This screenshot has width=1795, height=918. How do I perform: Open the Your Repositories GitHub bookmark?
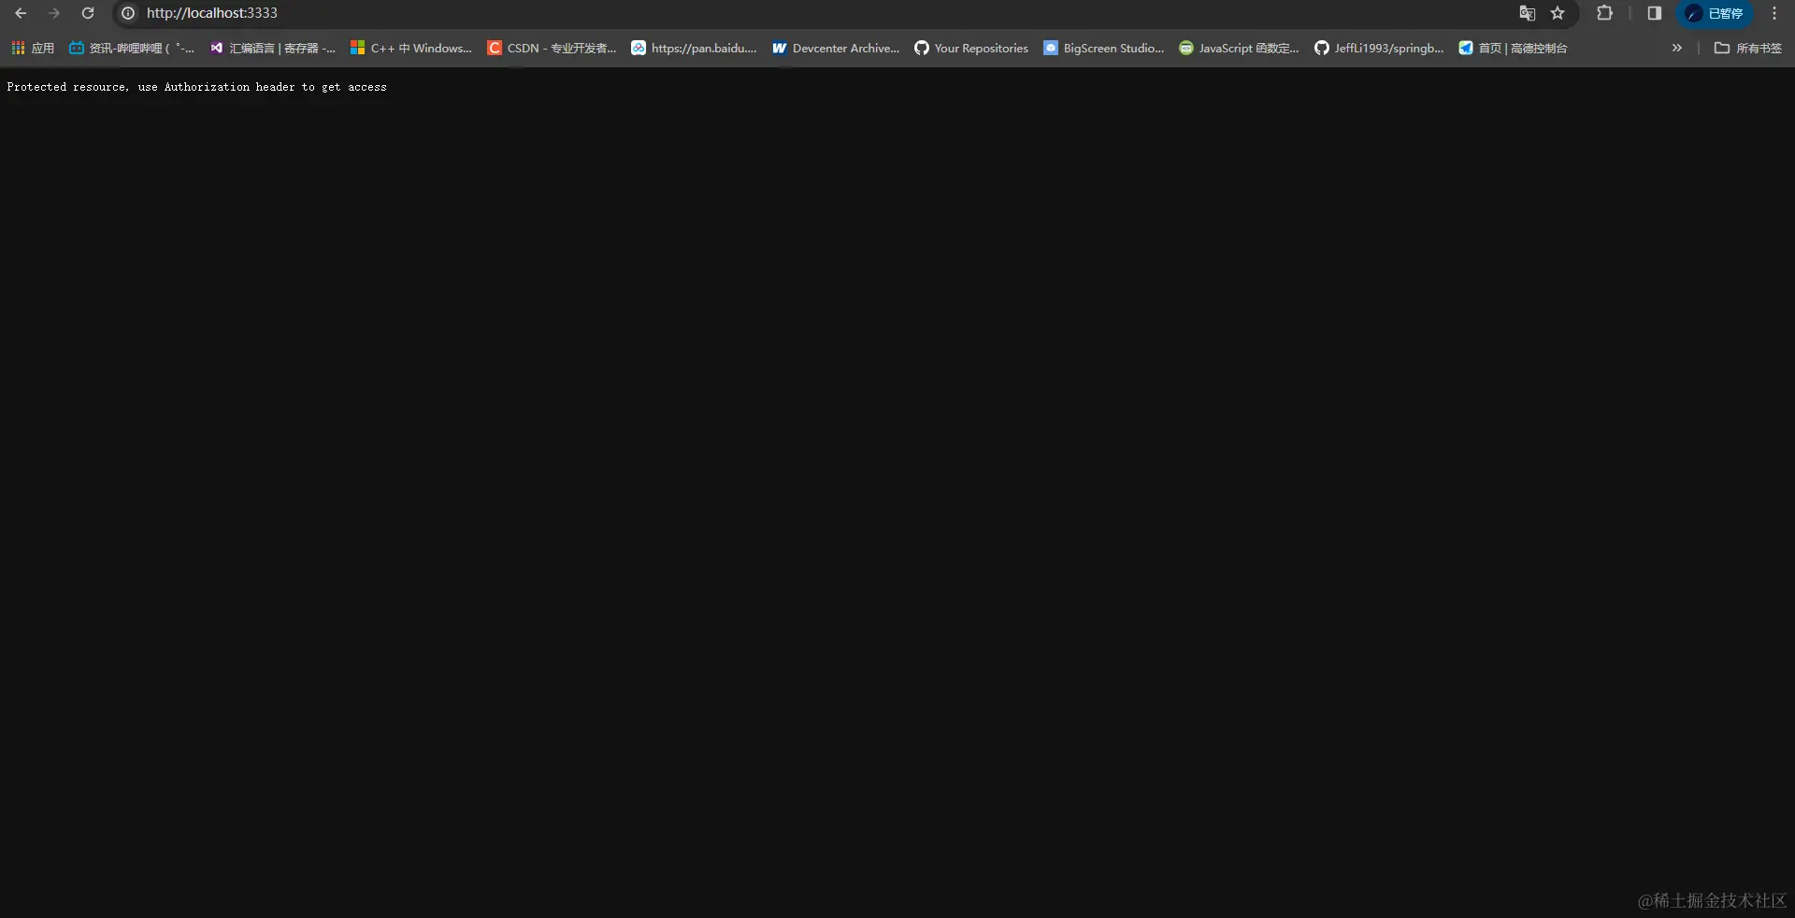(x=970, y=48)
